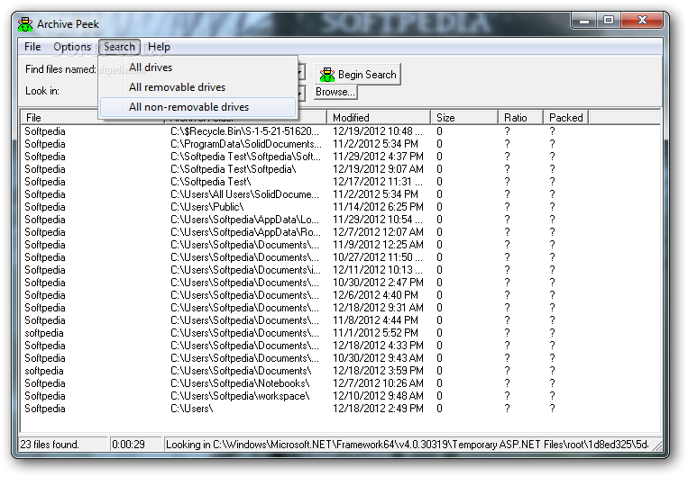Screen dimensions: 688x477
Task: Click the Browse... button
Action: pos(335,92)
